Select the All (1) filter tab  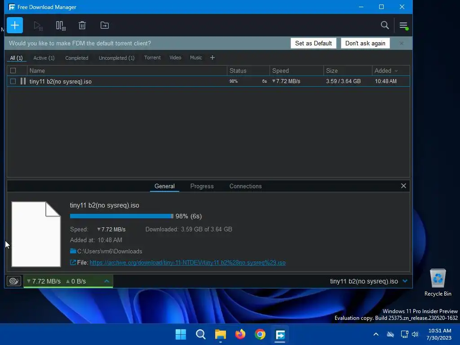(x=16, y=58)
